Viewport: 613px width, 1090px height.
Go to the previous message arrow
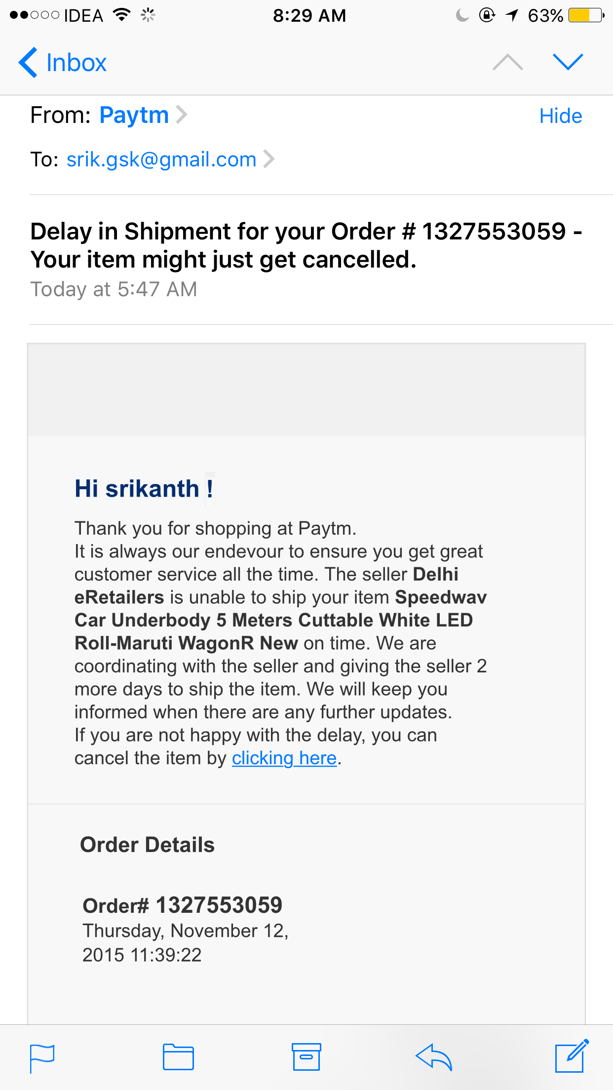(x=507, y=62)
